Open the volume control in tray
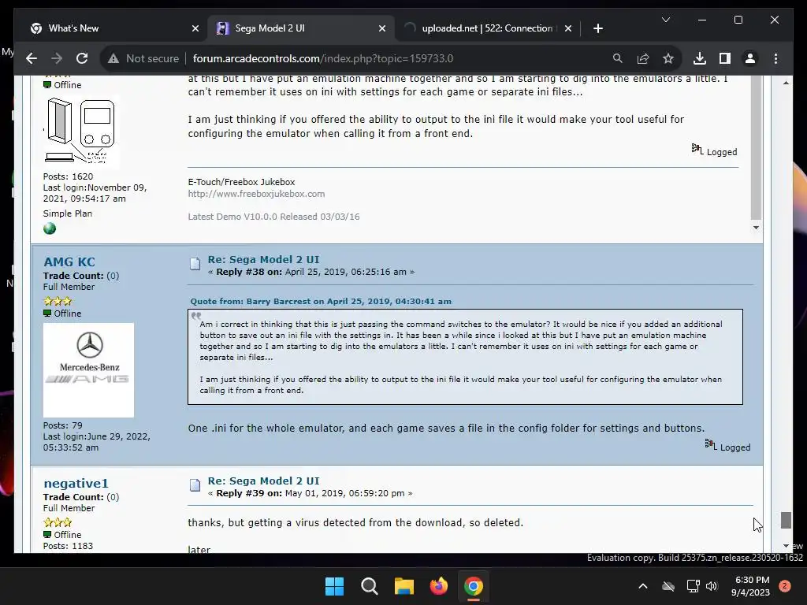807x605 pixels. pos(712,586)
